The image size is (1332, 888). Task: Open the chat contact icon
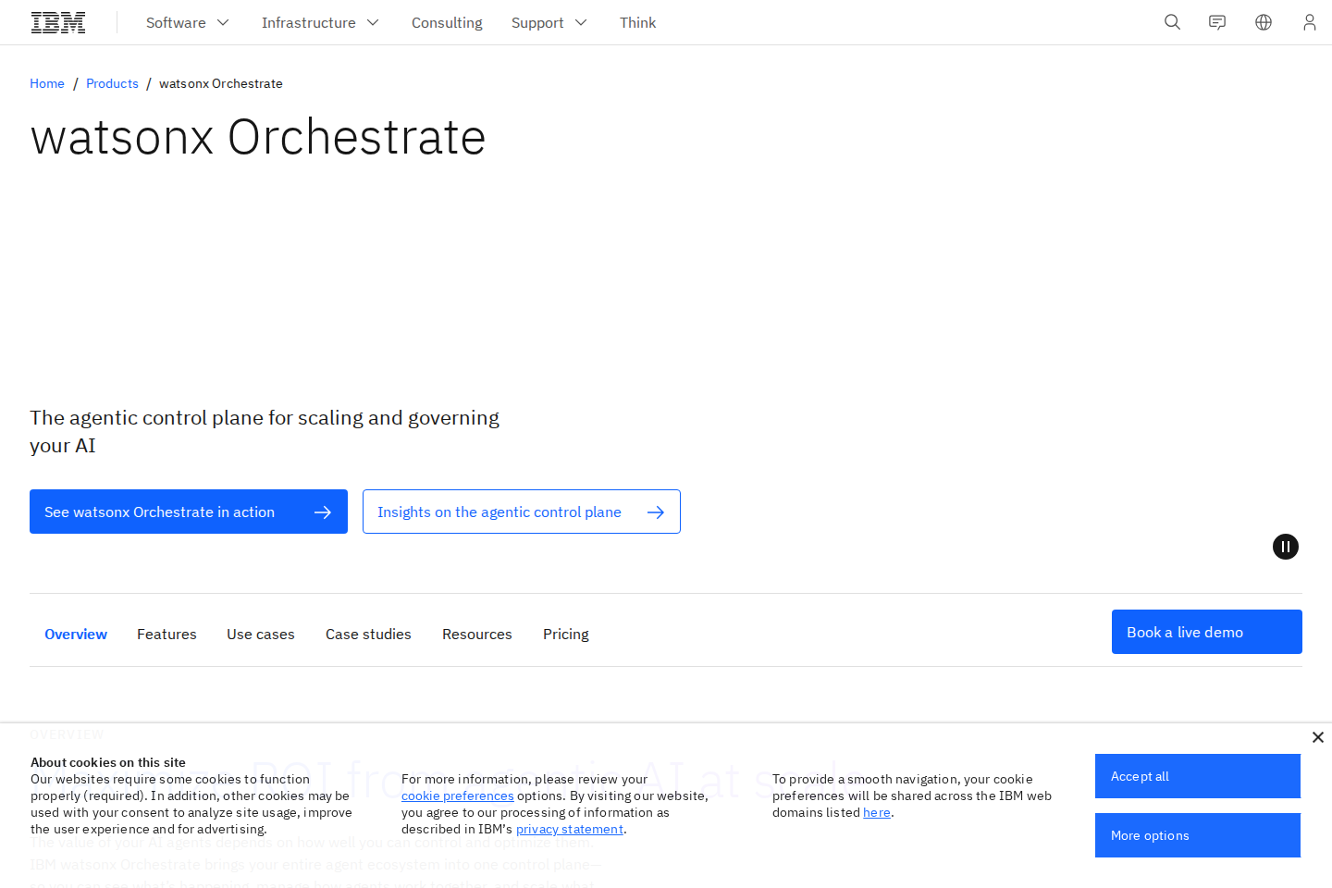pyautogui.click(x=1217, y=22)
